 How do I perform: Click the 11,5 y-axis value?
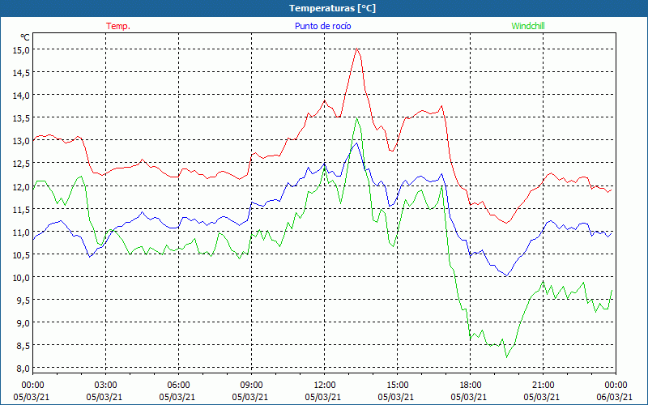(x=22, y=210)
